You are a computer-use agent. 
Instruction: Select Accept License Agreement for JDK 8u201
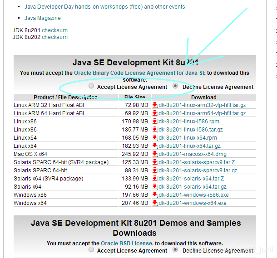[x=91, y=86]
